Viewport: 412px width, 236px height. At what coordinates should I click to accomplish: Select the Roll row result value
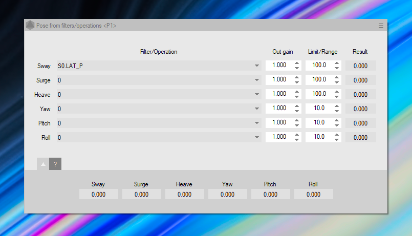point(360,137)
